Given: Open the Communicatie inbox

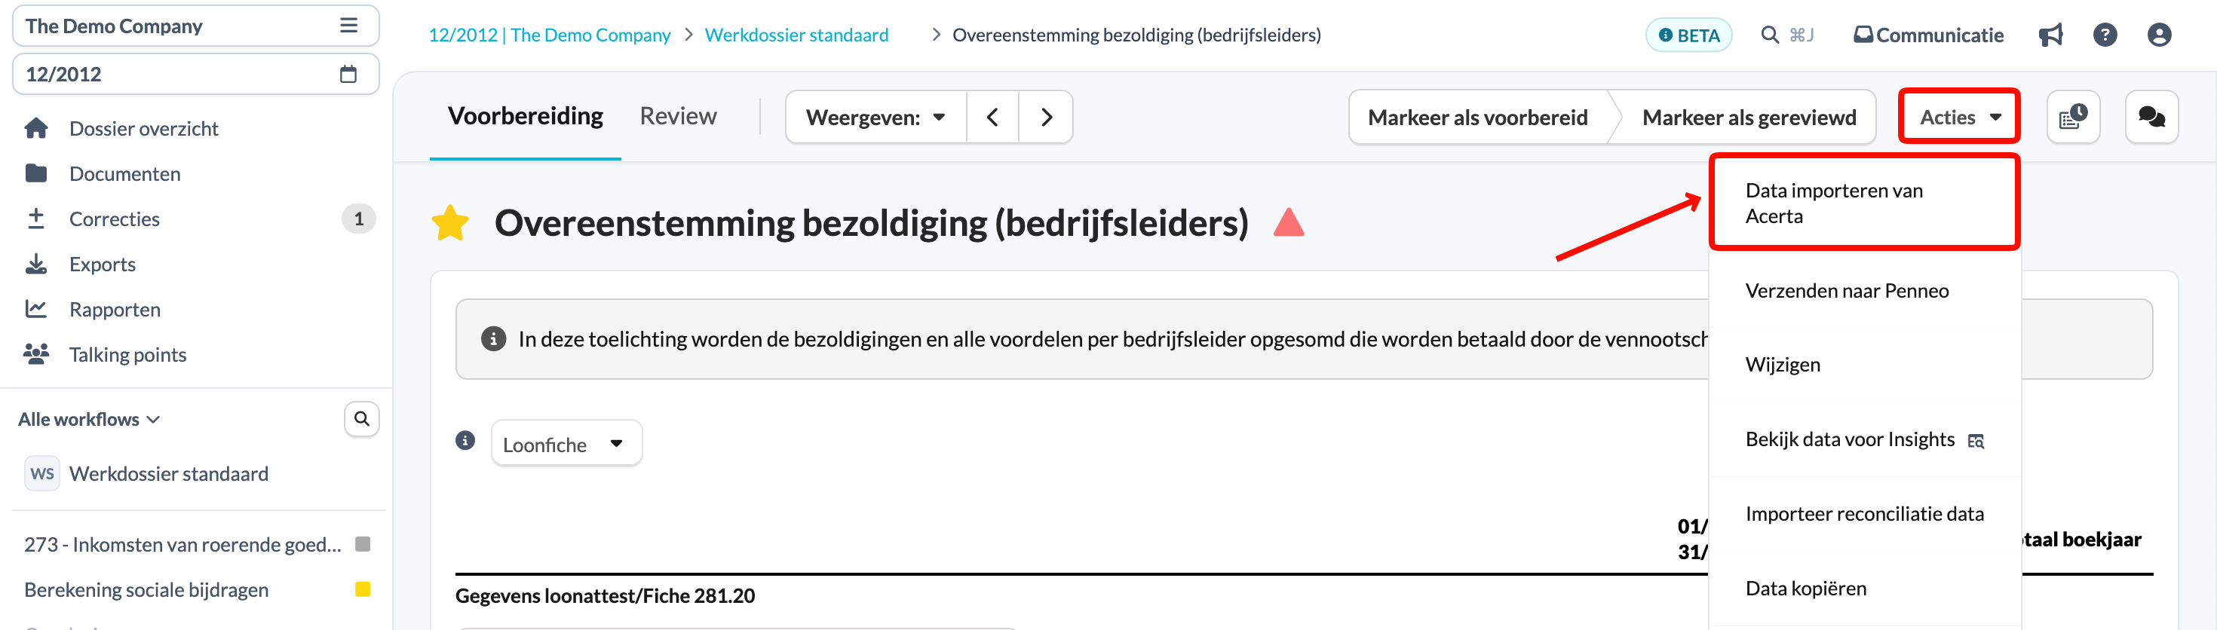Looking at the screenshot, I should pos(1928,35).
